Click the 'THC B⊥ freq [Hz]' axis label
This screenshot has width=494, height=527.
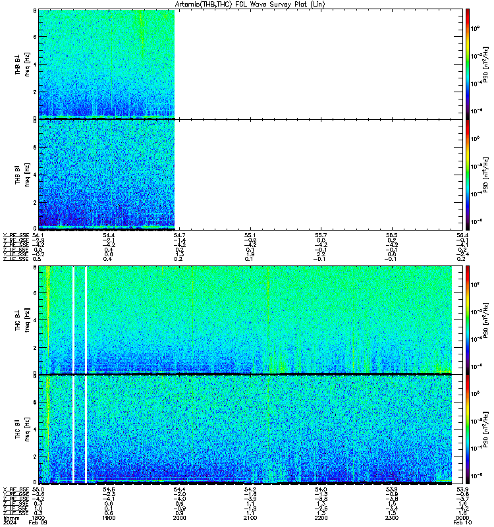[x=22, y=320]
